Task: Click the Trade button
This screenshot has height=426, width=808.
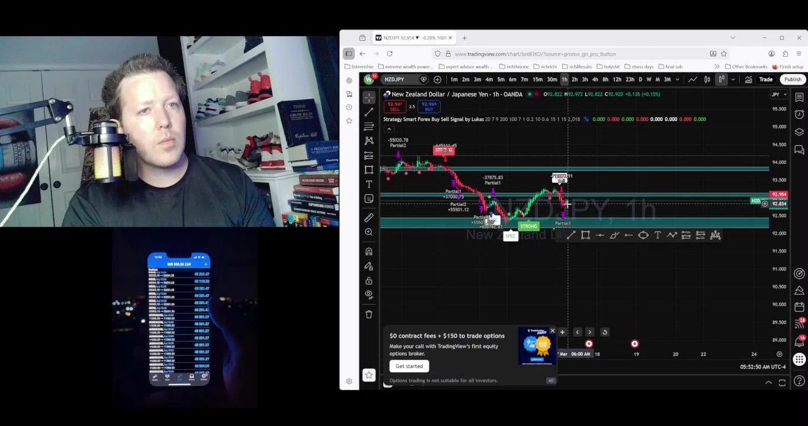Action: [x=766, y=79]
